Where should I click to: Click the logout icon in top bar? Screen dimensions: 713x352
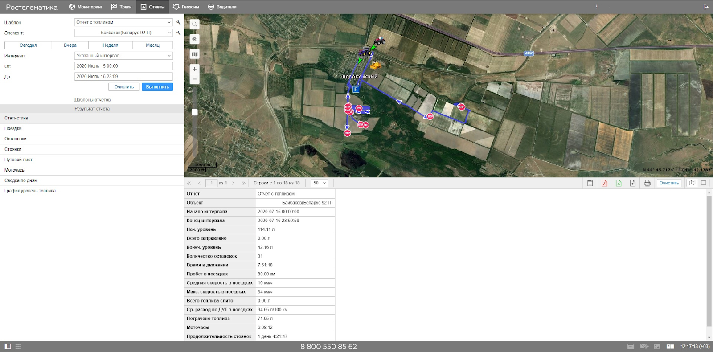705,7
